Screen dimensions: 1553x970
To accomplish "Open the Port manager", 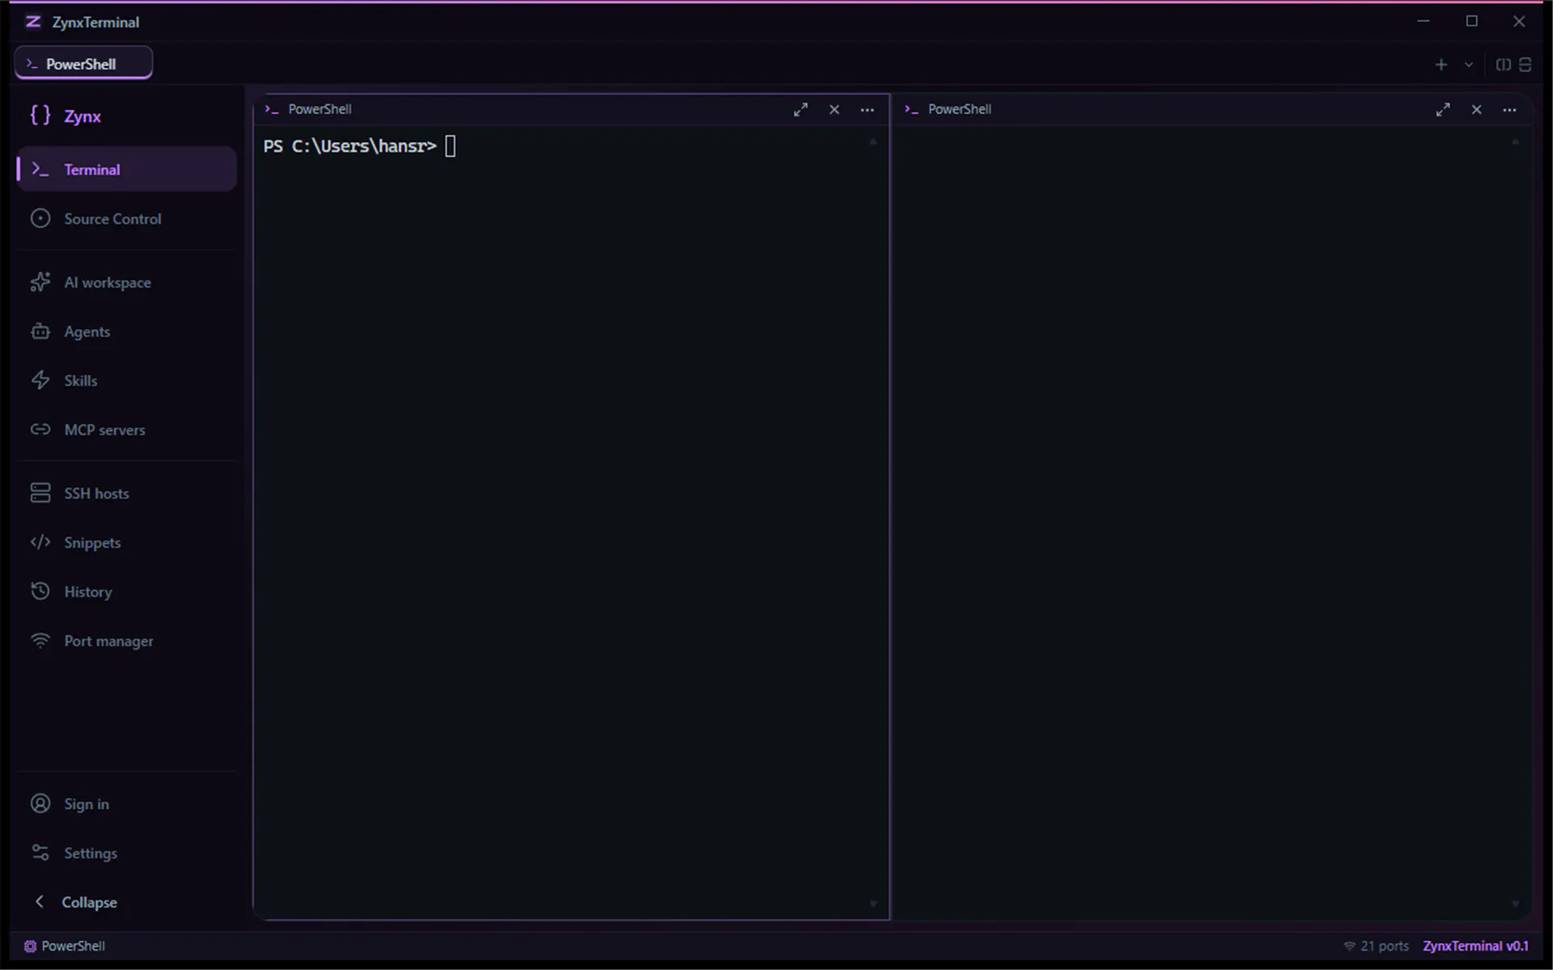I will coord(126,641).
